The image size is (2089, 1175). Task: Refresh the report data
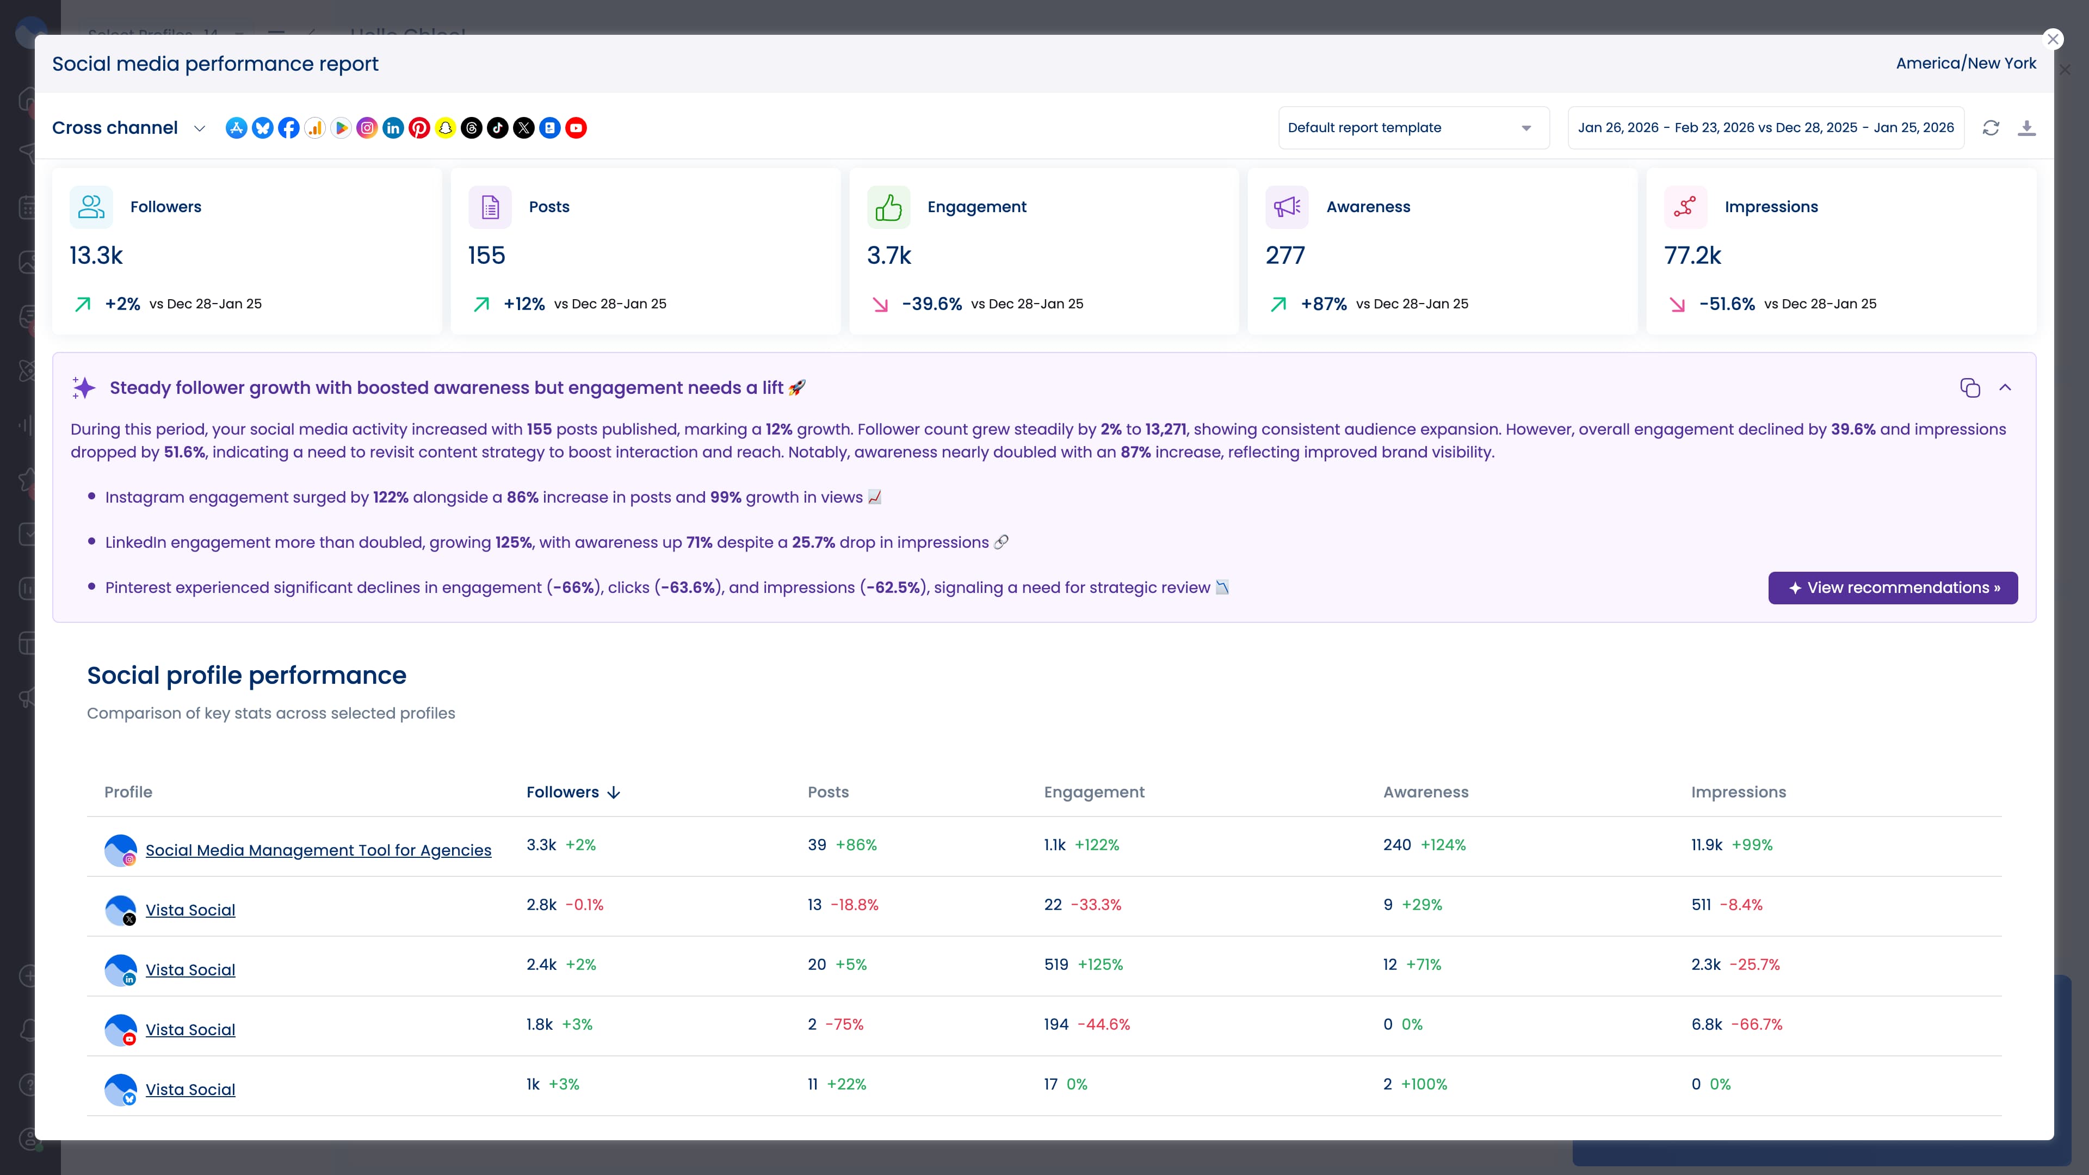point(1992,127)
